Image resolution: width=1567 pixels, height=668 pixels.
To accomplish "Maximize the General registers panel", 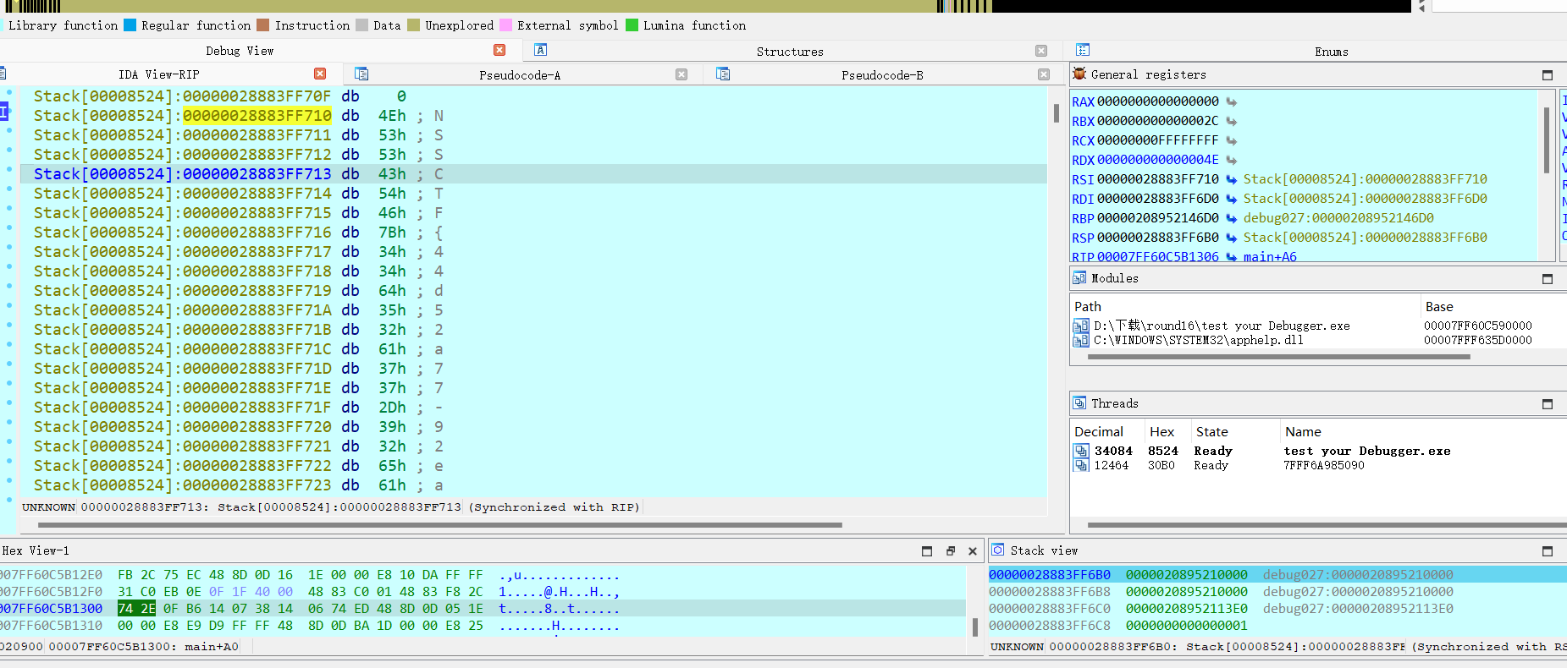I will [x=1548, y=75].
